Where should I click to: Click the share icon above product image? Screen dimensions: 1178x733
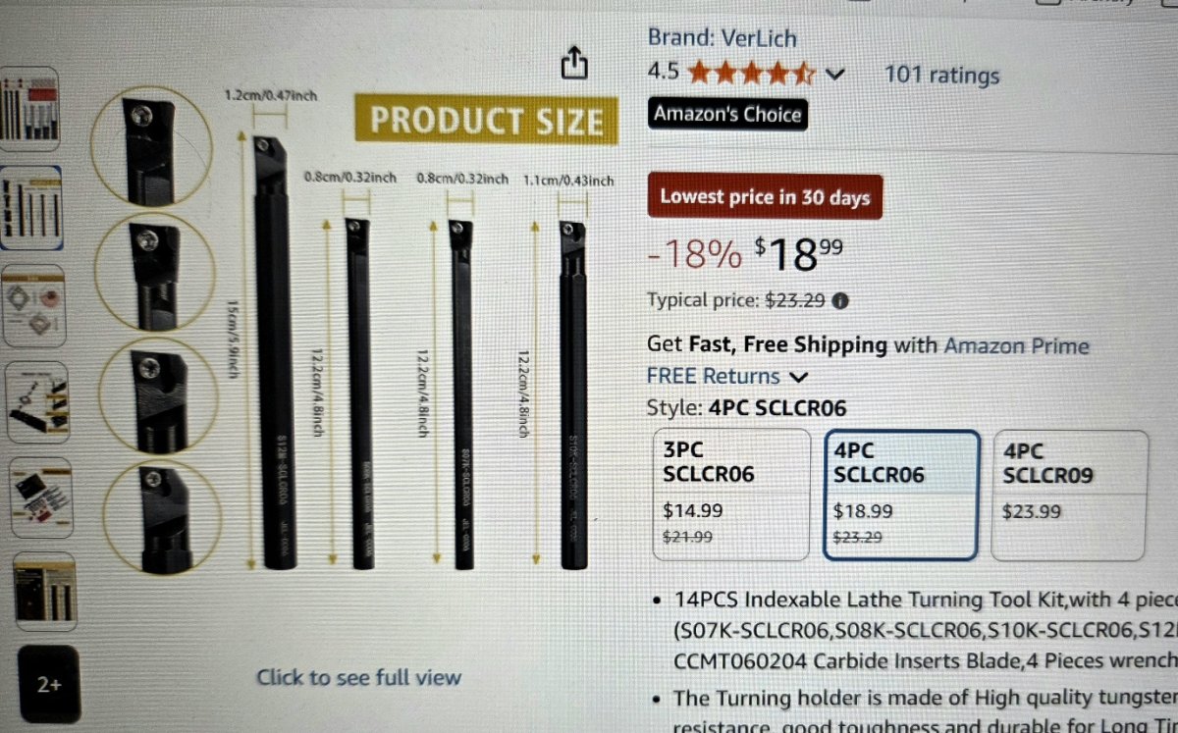coord(574,64)
